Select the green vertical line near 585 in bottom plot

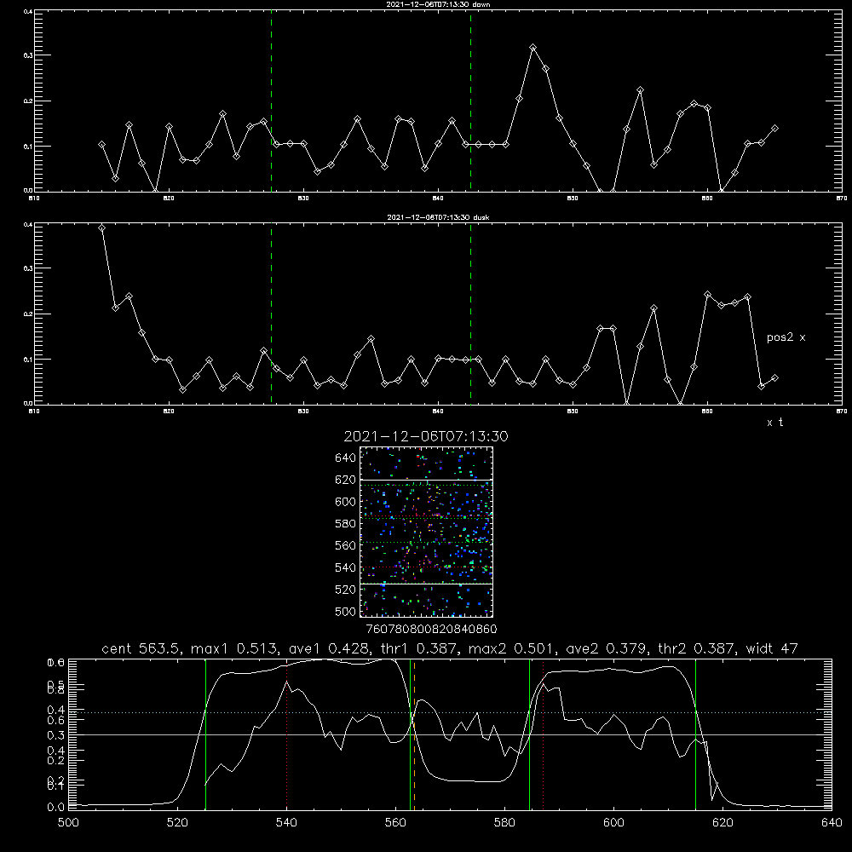tap(529, 734)
